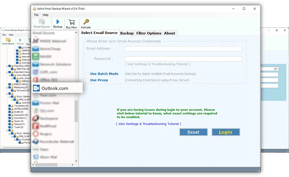Click horizontal scrollbar left arrow of source list
The height and width of the screenshot is (177, 289).
33,165
